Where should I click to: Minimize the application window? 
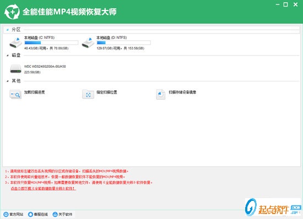click(278, 4)
